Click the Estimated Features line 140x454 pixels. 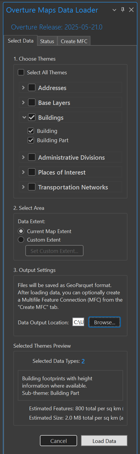click(76, 409)
